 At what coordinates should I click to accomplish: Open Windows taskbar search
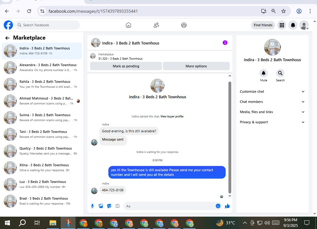(22, 223)
